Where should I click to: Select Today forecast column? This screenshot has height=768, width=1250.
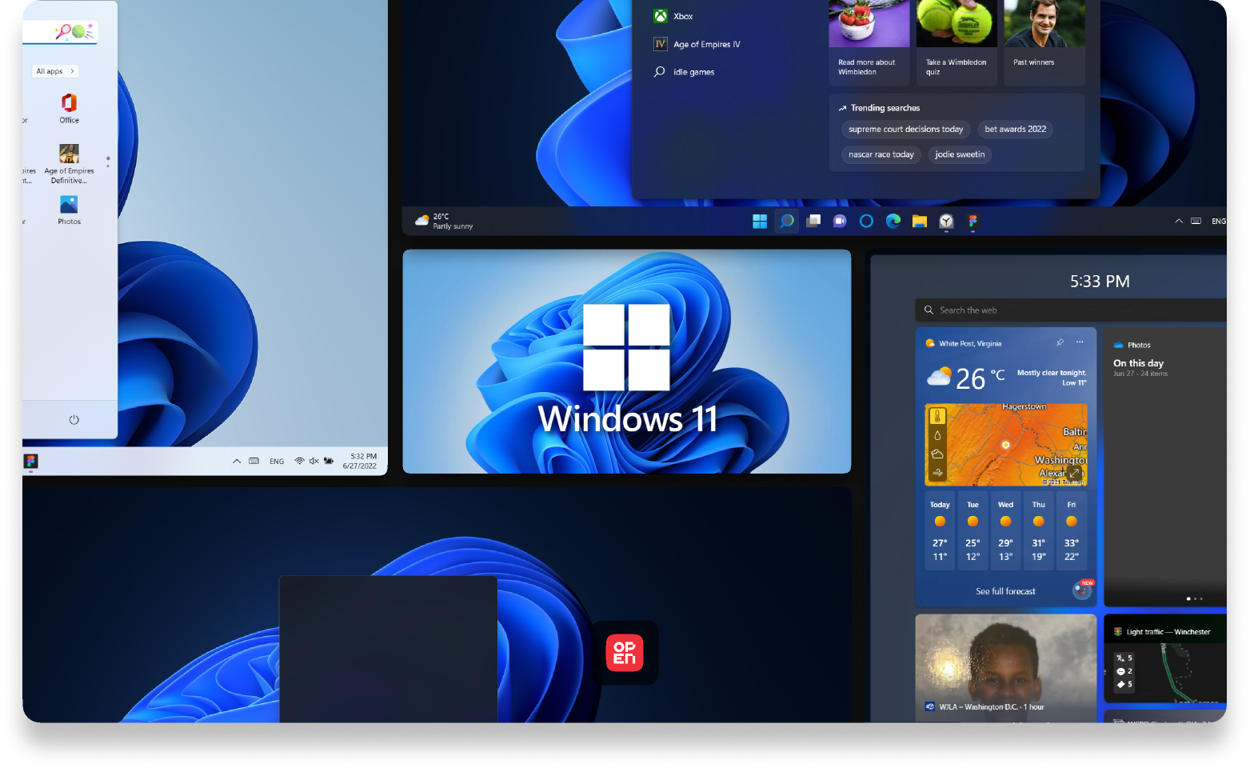(940, 531)
